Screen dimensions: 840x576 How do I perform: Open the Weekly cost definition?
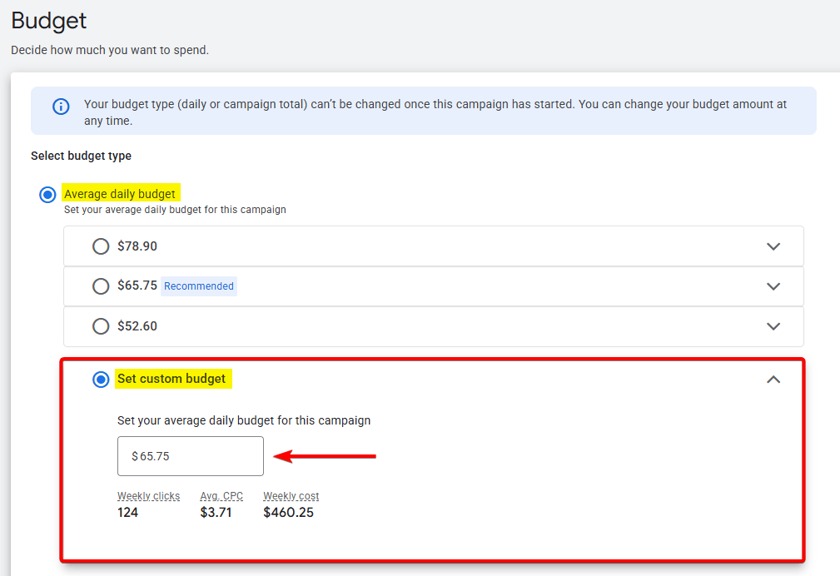pyautogui.click(x=291, y=495)
